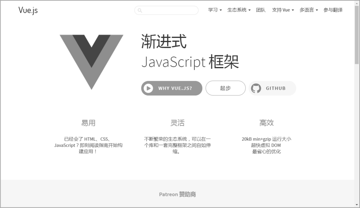360x208 pixels.
Task: Click the GitHub octocat icon
Action: (x=256, y=88)
